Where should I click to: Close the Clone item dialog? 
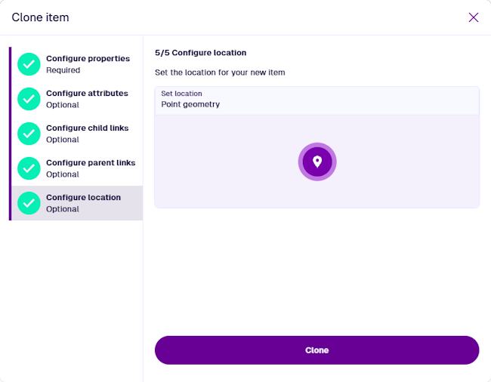(474, 17)
